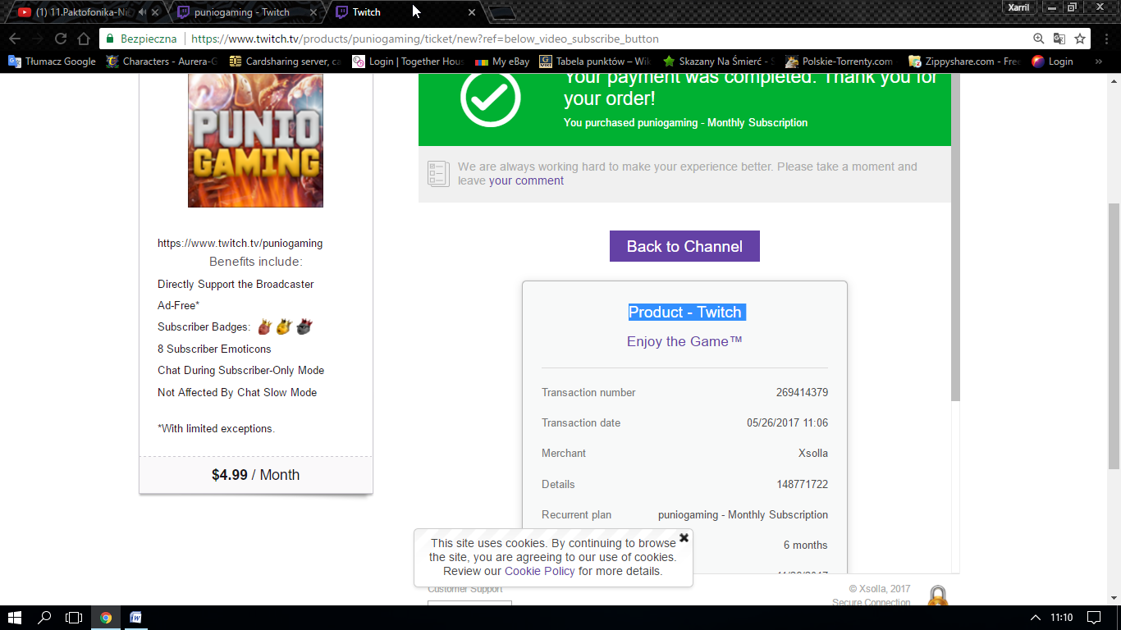Click the merchant value Xsolla
The image size is (1121, 630).
point(813,453)
